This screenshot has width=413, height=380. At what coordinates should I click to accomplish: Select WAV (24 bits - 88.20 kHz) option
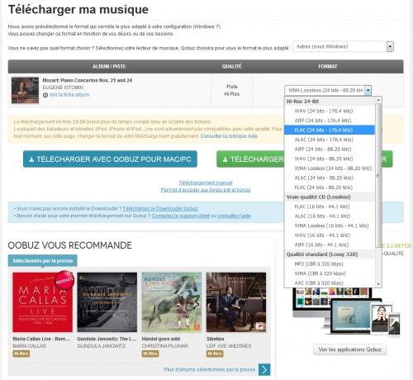coord(330,159)
